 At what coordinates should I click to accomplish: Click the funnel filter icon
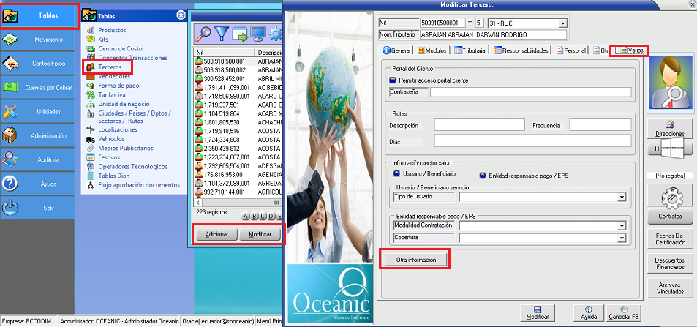point(222,33)
